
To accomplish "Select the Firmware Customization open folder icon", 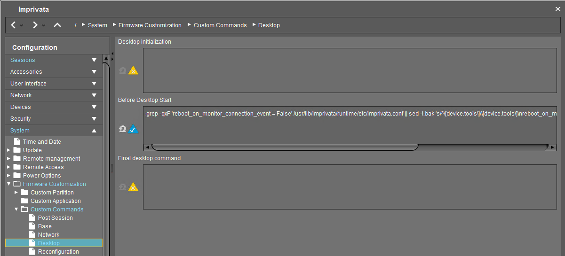I will pyautogui.click(x=17, y=184).
